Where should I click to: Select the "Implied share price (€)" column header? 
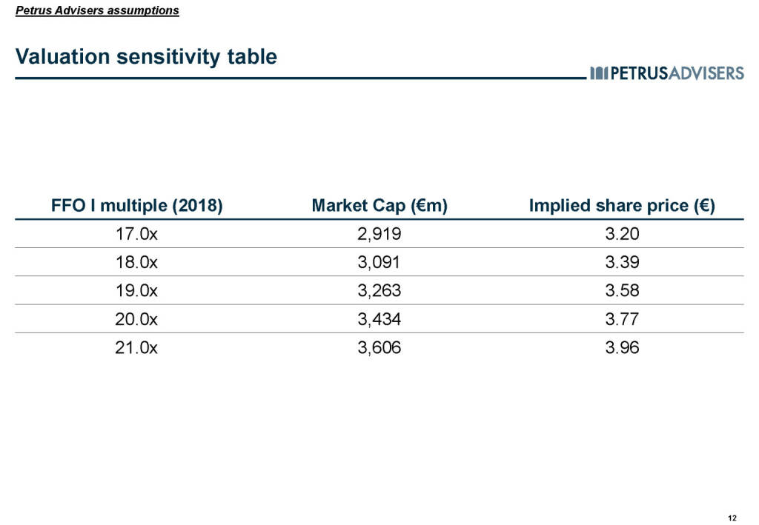pyautogui.click(x=621, y=206)
